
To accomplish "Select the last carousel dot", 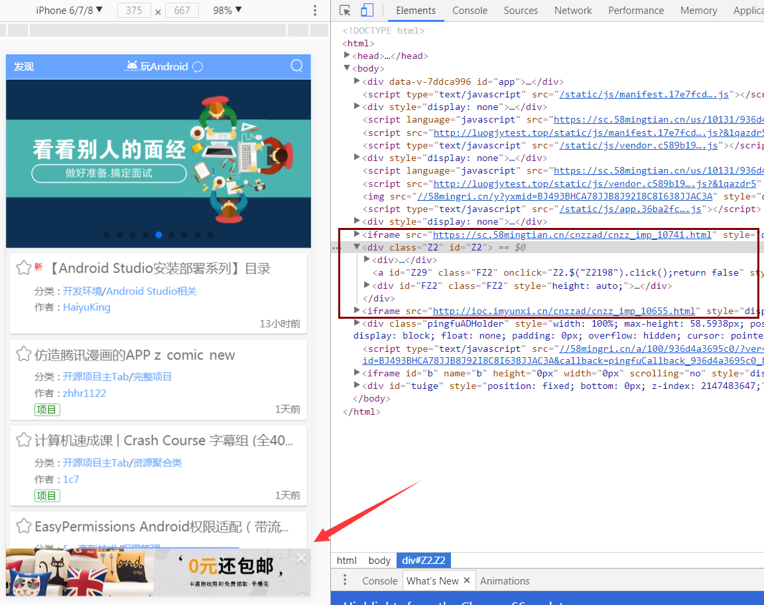I will [210, 235].
